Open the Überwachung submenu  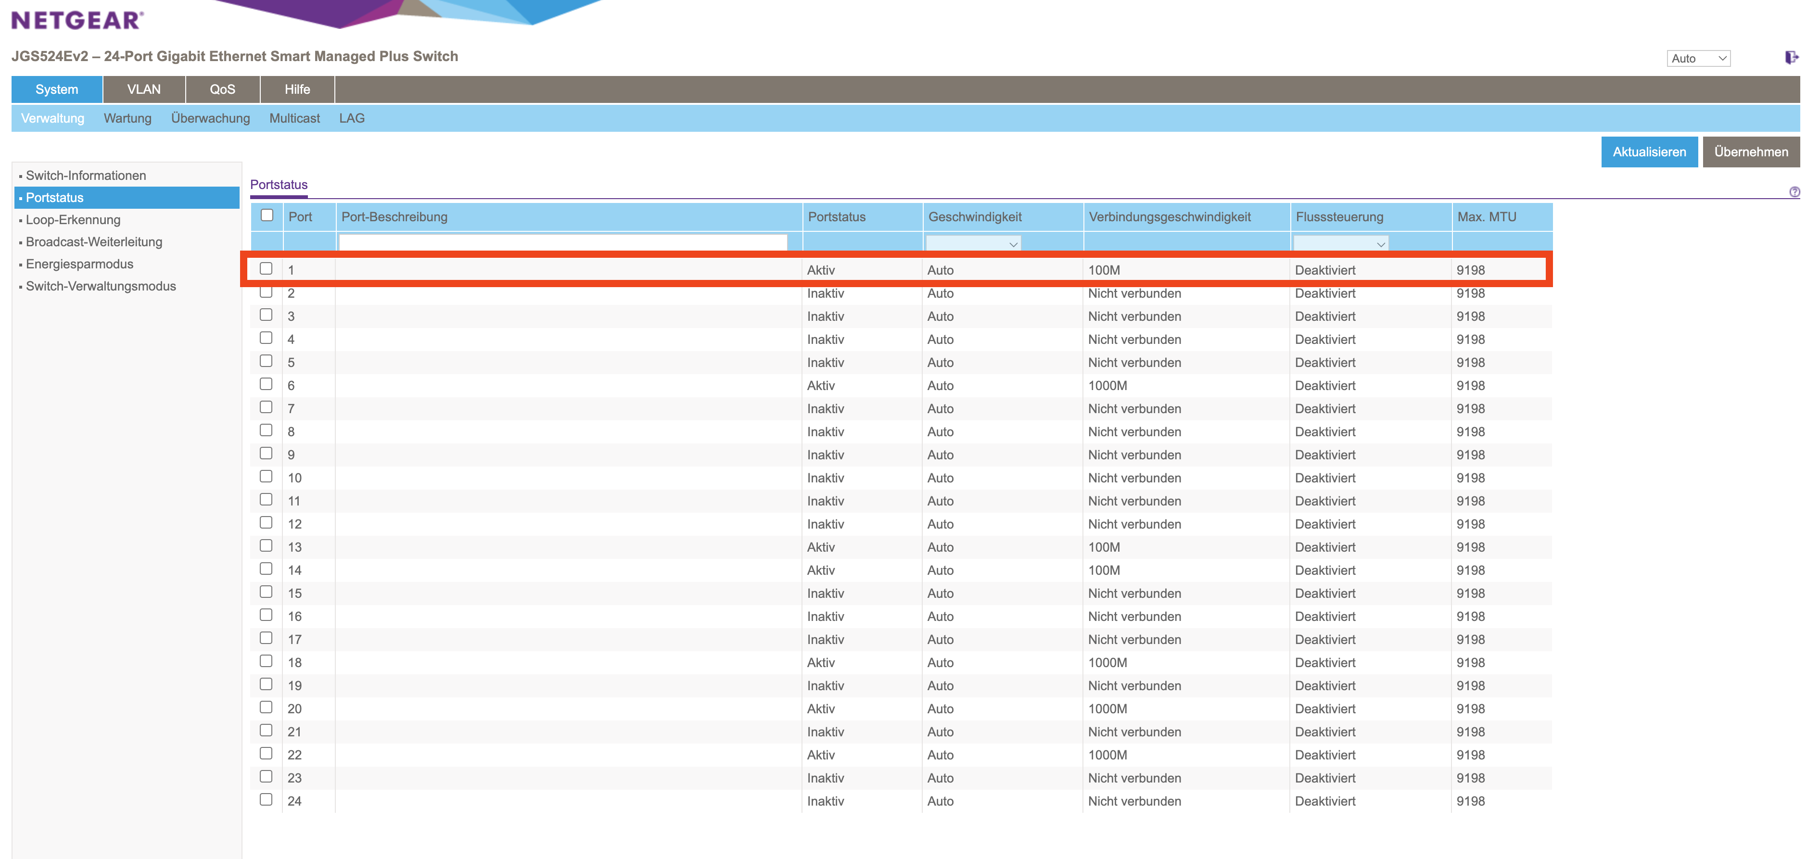pos(210,118)
